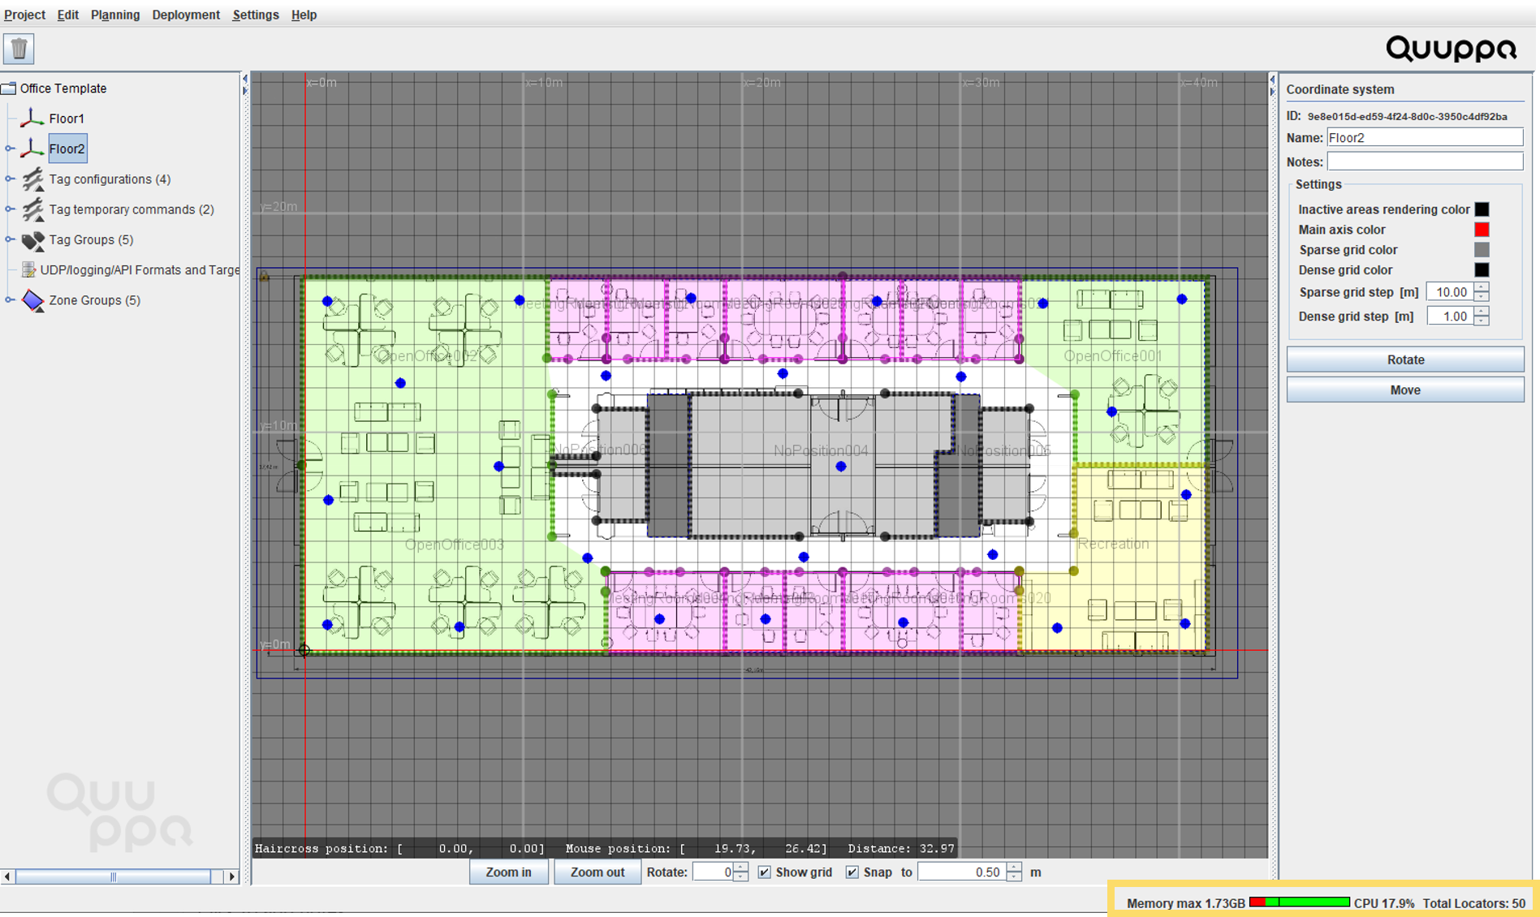The width and height of the screenshot is (1540, 917).
Task: Expand Tag temporary commands node
Action: pos(10,209)
